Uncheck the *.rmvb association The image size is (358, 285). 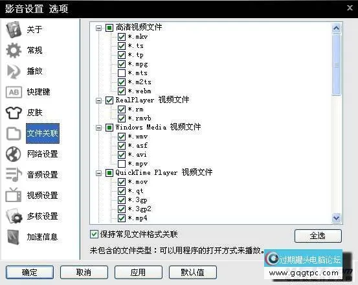122,119
